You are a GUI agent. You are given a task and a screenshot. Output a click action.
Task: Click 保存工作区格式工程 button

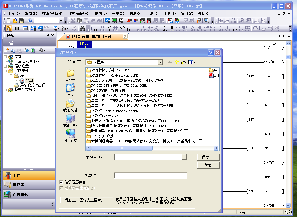point(86,200)
